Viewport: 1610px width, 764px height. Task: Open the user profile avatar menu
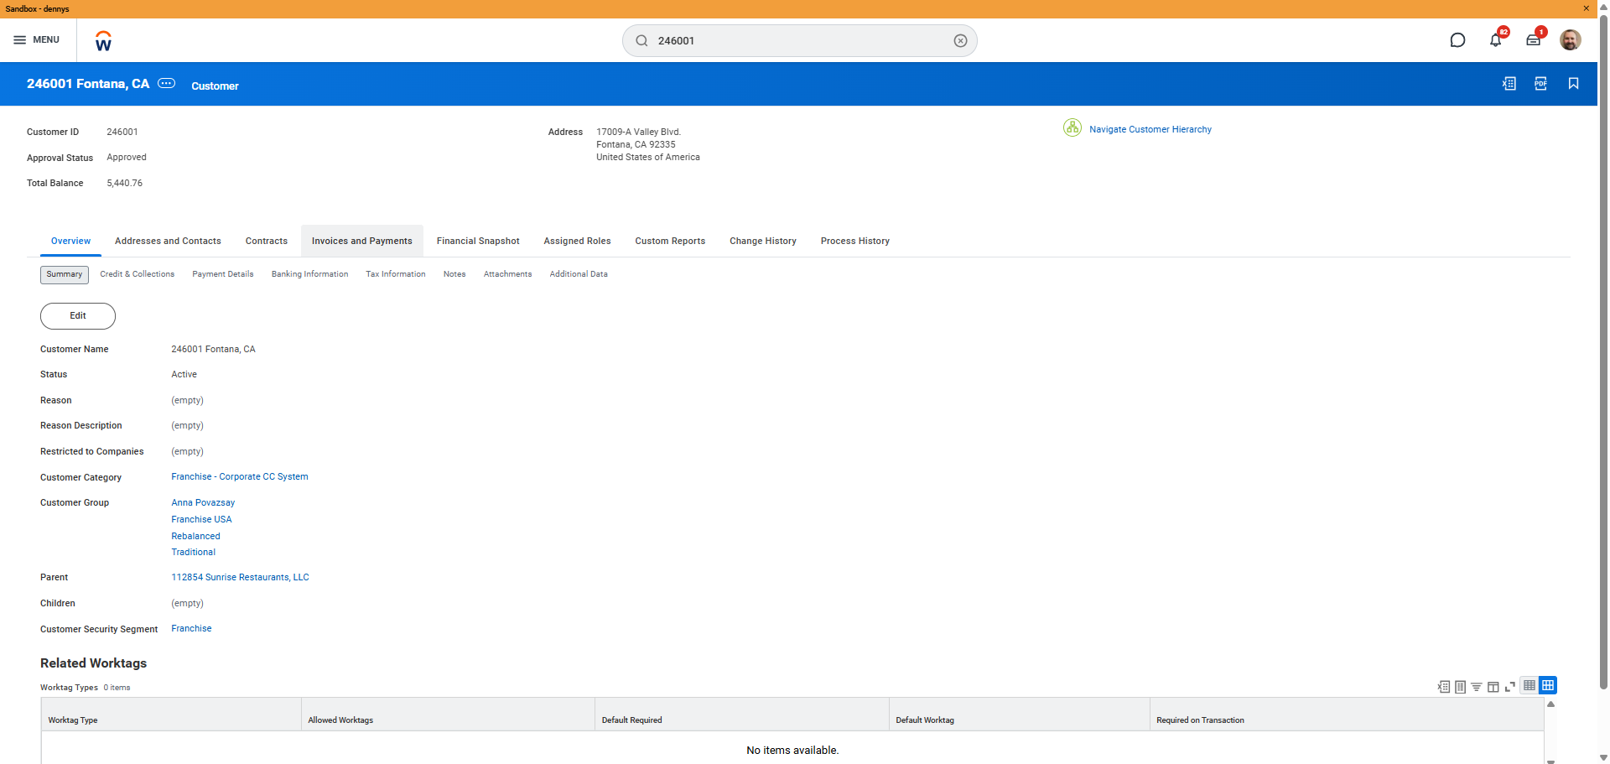pos(1570,40)
